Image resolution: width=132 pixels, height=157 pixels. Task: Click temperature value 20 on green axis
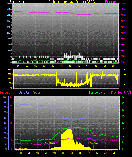pyautogui.click(x=123, y=123)
